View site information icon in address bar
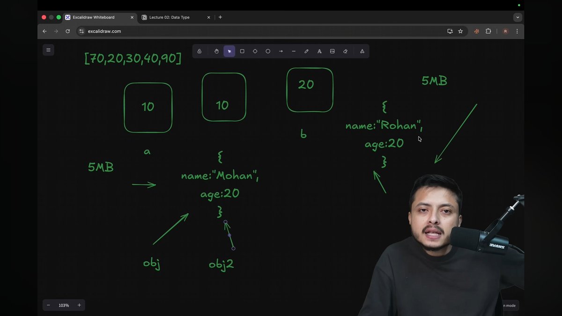 (81, 31)
